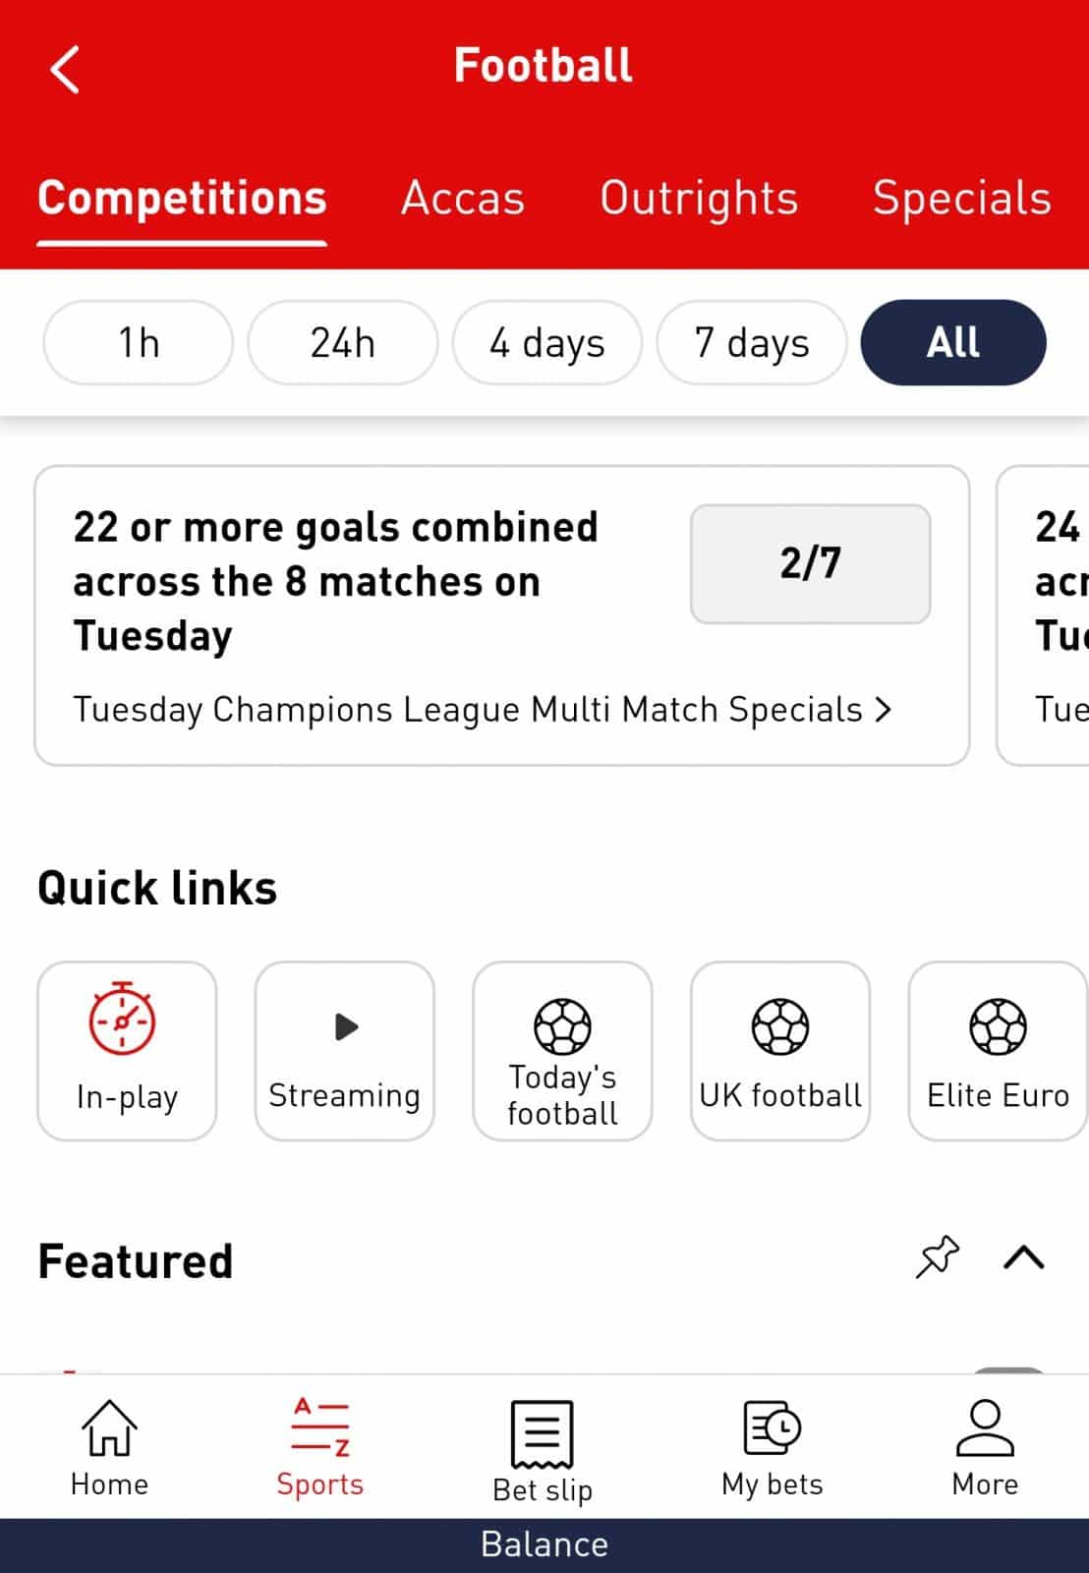This screenshot has width=1089, height=1573.
Task: Open Tuesday Champions League Multi Match Specials
Action: (483, 710)
